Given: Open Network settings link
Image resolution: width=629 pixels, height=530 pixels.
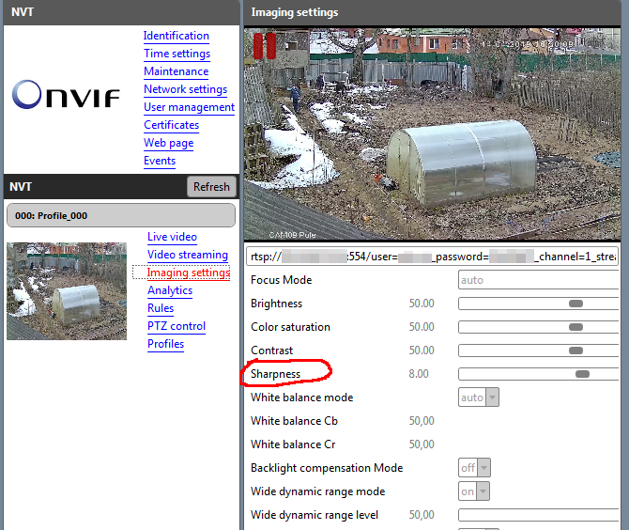Looking at the screenshot, I should (x=185, y=89).
